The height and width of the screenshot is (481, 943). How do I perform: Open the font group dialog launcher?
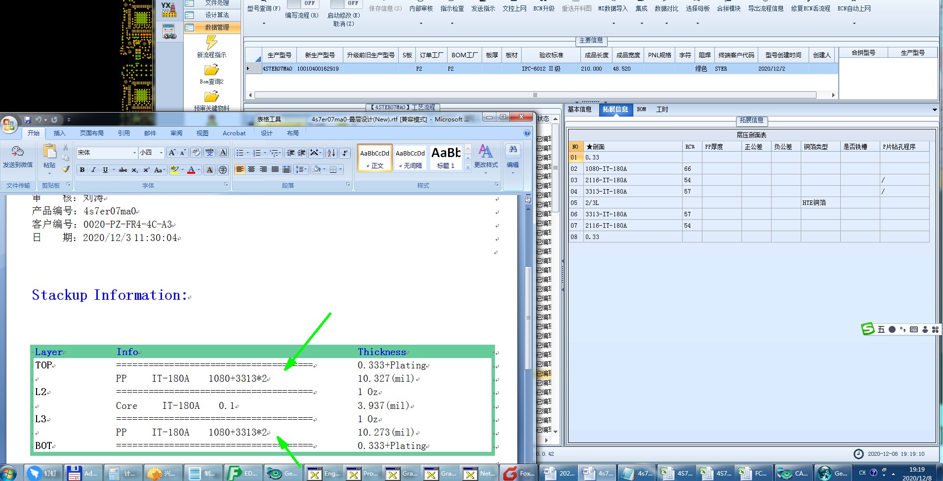(226, 185)
